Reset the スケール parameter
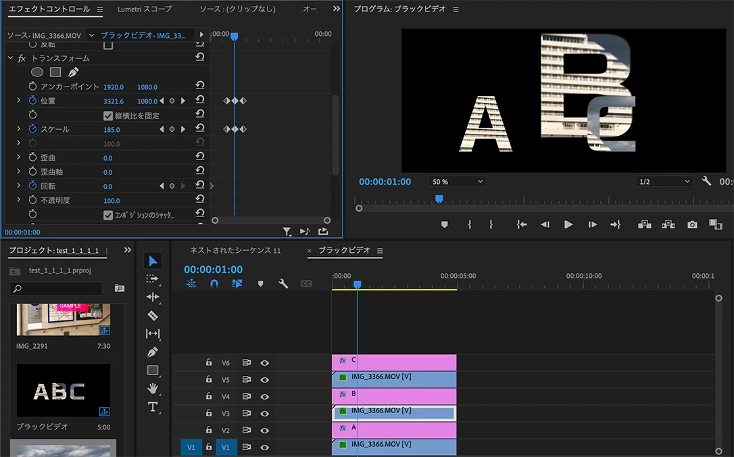Viewport: 734px width, 457px height. pyautogui.click(x=200, y=128)
